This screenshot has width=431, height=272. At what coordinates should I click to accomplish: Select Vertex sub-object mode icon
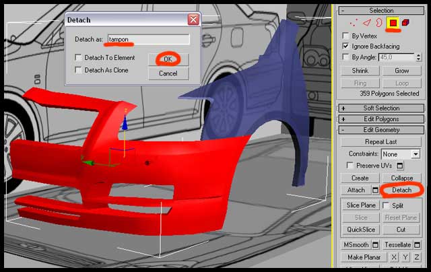tap(353, 23)
